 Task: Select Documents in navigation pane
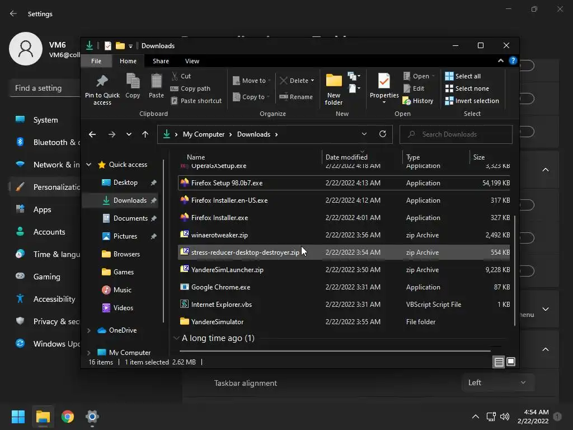click(x=130, y=218)
